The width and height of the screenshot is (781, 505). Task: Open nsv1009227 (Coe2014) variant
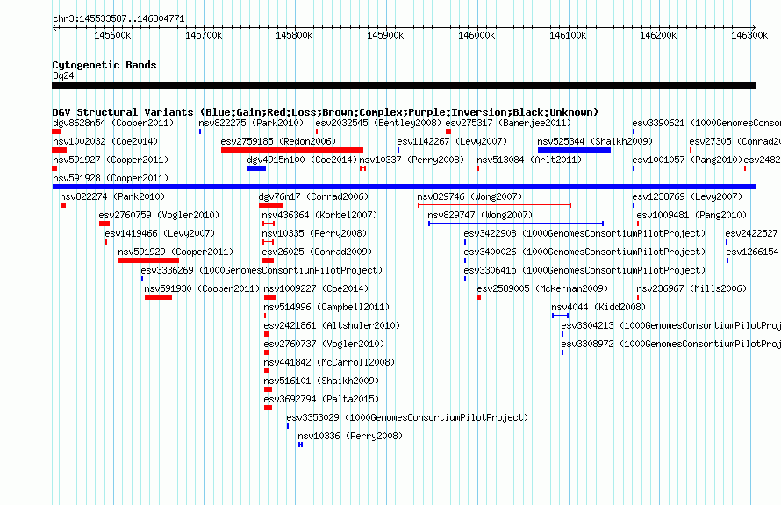coord(316,288)
